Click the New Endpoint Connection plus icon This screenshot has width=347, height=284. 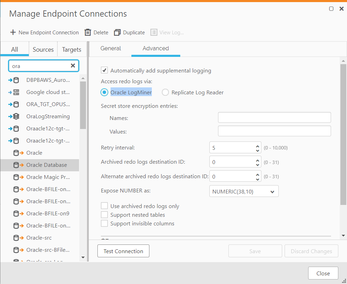pyautogui.click(x=13, y=32)
